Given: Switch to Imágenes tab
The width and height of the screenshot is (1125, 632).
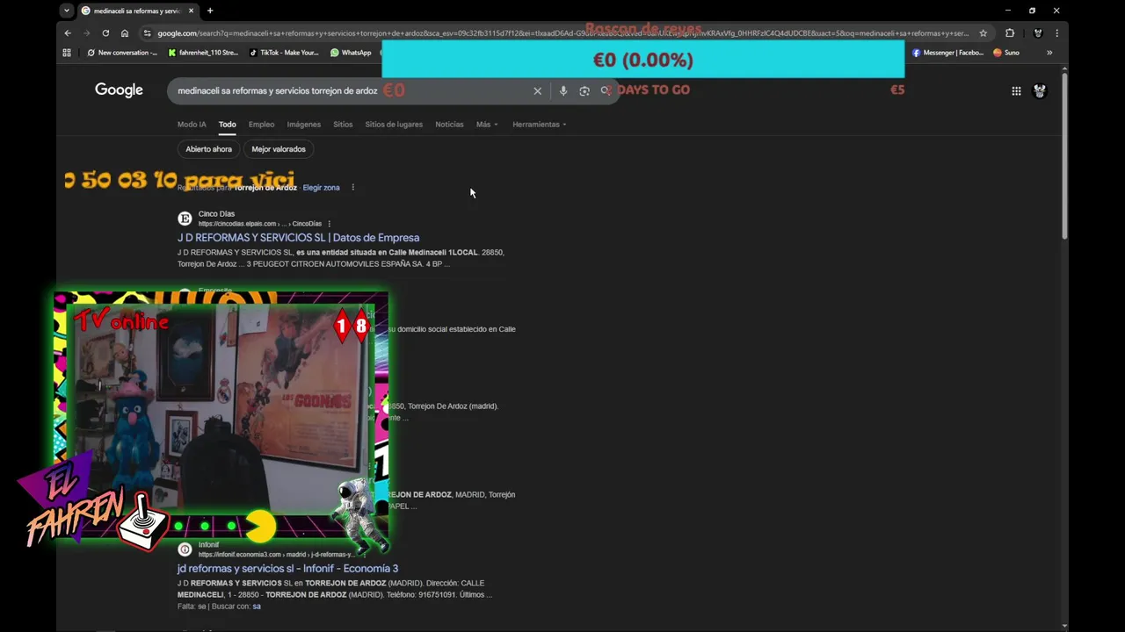Looking at the screenshot, I should (304, 125).
